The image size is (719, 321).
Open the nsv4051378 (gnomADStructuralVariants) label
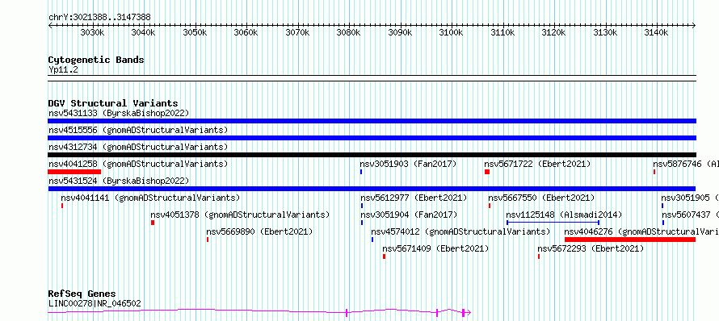240,215
